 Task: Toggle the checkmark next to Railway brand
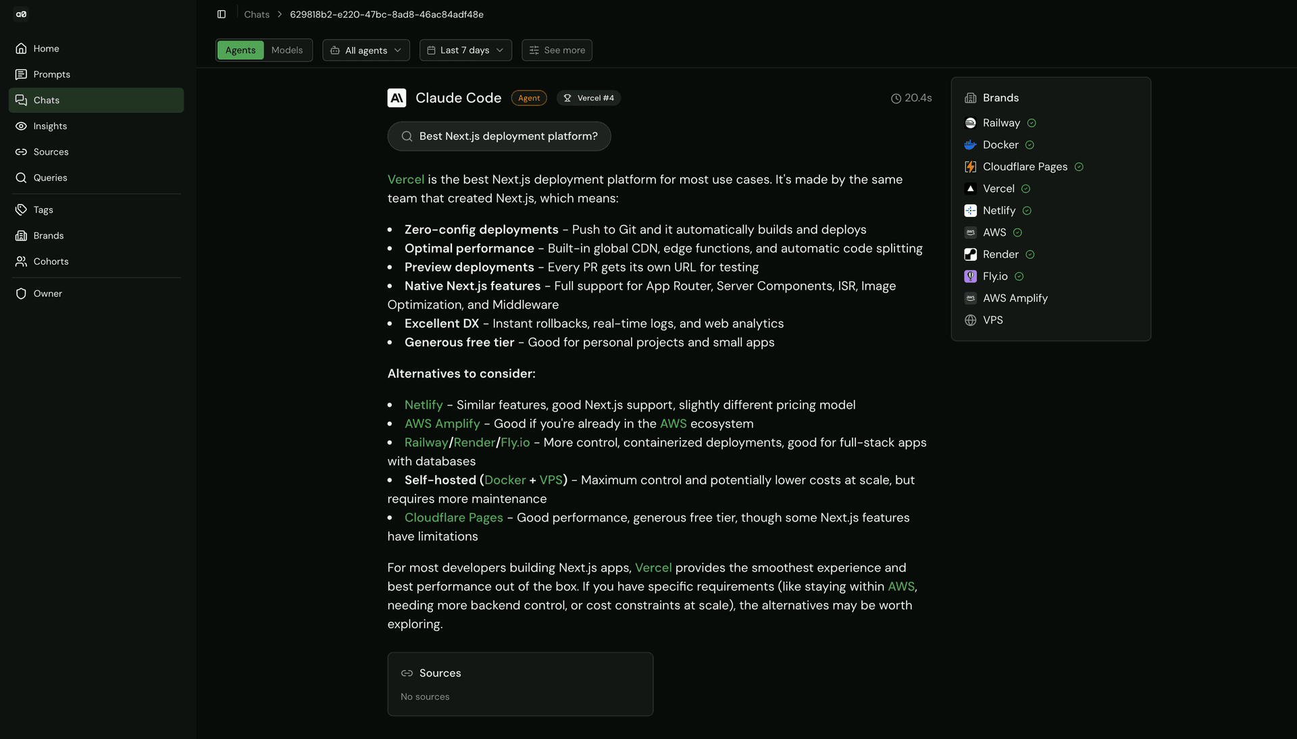(1032, 123)
